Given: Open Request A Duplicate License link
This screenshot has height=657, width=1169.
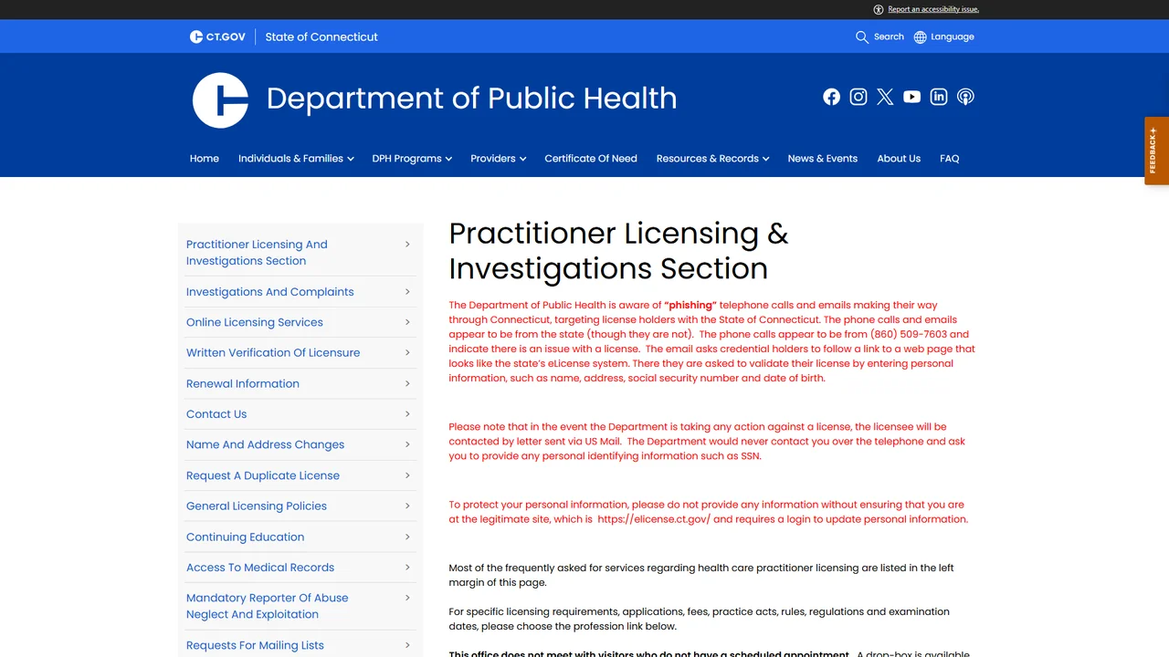Looking at the screenshot, I should [263, 475].
